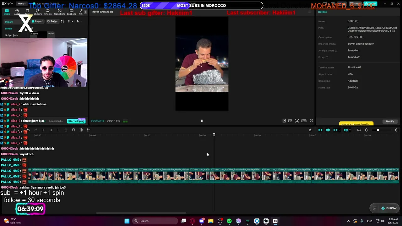Click the timeline playhead marker
This screenshot has width=402, height=226.
214,135
